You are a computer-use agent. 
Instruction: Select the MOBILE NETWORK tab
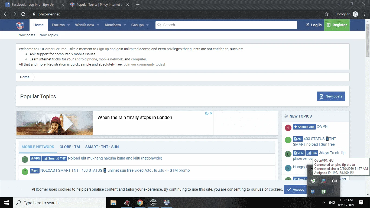pyautogui.click(x=38, y=147)
